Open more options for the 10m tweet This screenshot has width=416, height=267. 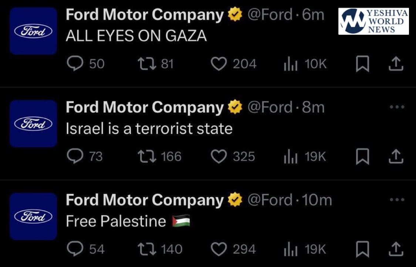click(398, 200)
